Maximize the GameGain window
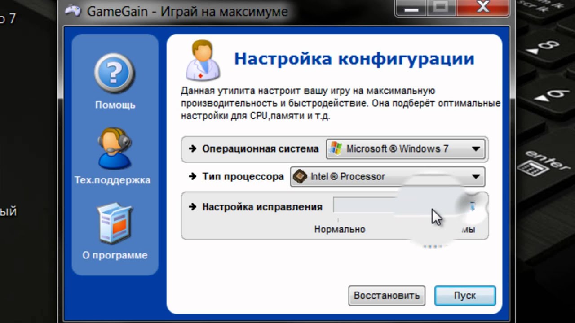The image size is (575, 323). [x=441, y=8]
